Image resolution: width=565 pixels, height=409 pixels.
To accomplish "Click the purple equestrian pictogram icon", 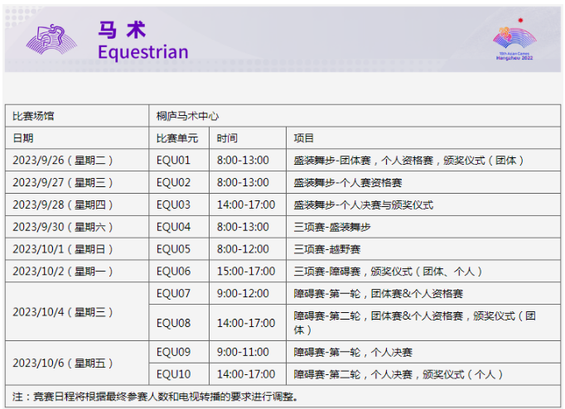I will (52, 38).
